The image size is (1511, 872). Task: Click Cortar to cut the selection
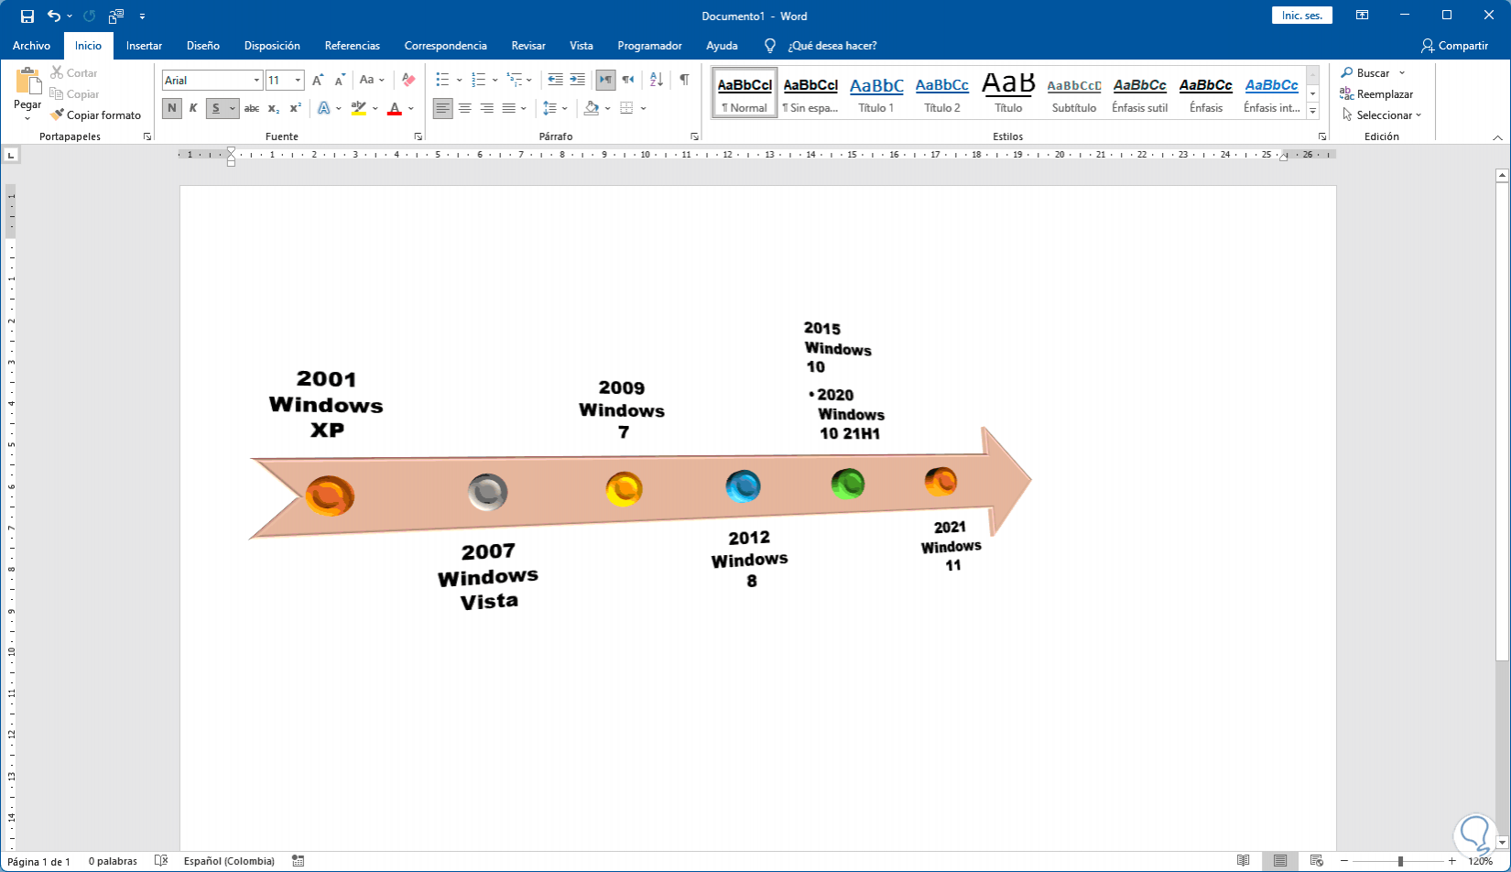pos(73,72)
